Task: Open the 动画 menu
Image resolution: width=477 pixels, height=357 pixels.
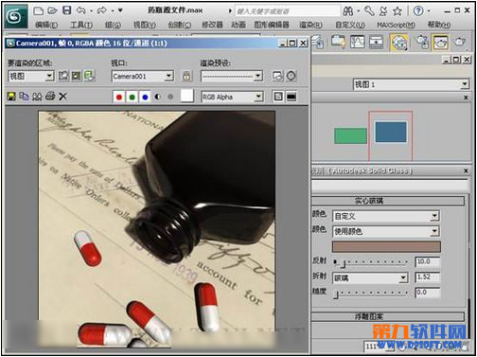Action: coord(238,25)
